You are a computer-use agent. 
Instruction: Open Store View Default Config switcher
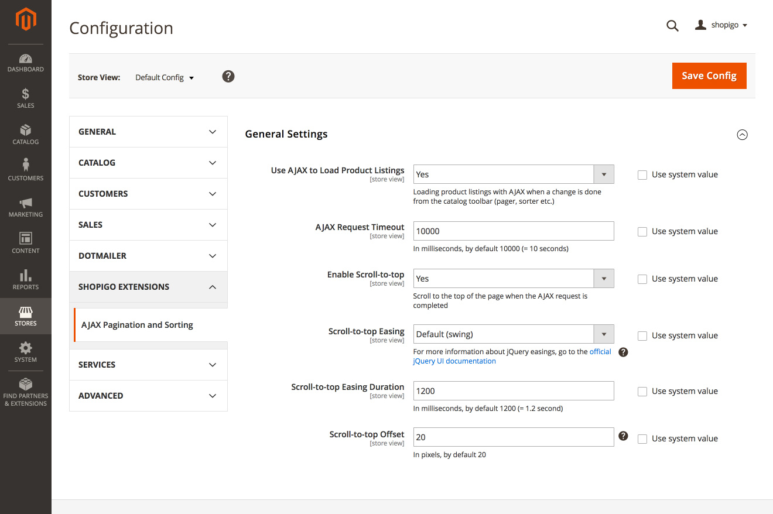pos(164,77)
